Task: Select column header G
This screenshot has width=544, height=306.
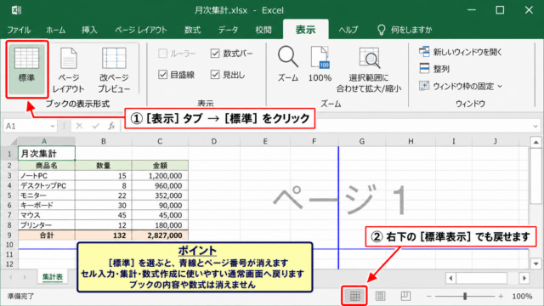Action: (362, 141)
